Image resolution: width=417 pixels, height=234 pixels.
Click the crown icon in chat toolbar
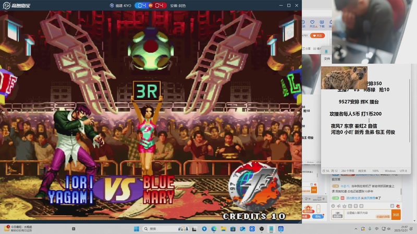click(x=345, y=206)
